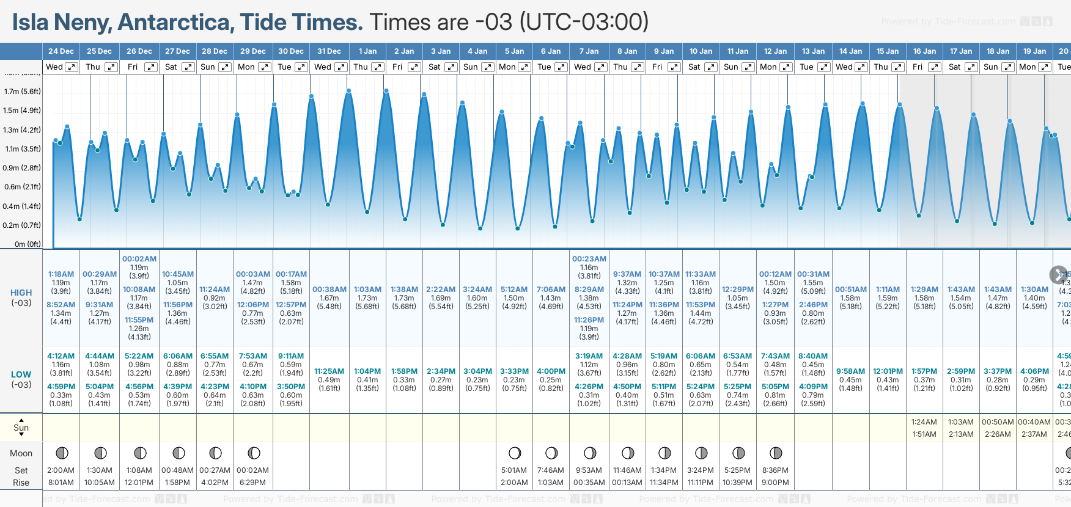Click the Powered by Tide-Forecast.com link

(948, 21)
